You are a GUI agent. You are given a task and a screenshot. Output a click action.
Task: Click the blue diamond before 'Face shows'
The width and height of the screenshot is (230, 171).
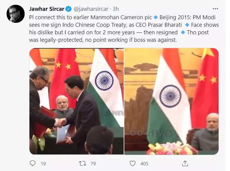tap(187, 25)
